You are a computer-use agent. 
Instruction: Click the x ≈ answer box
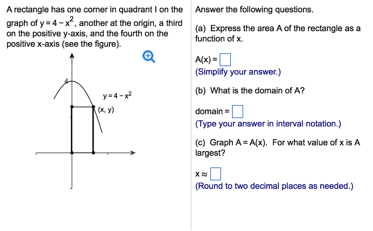click(215, 174)
